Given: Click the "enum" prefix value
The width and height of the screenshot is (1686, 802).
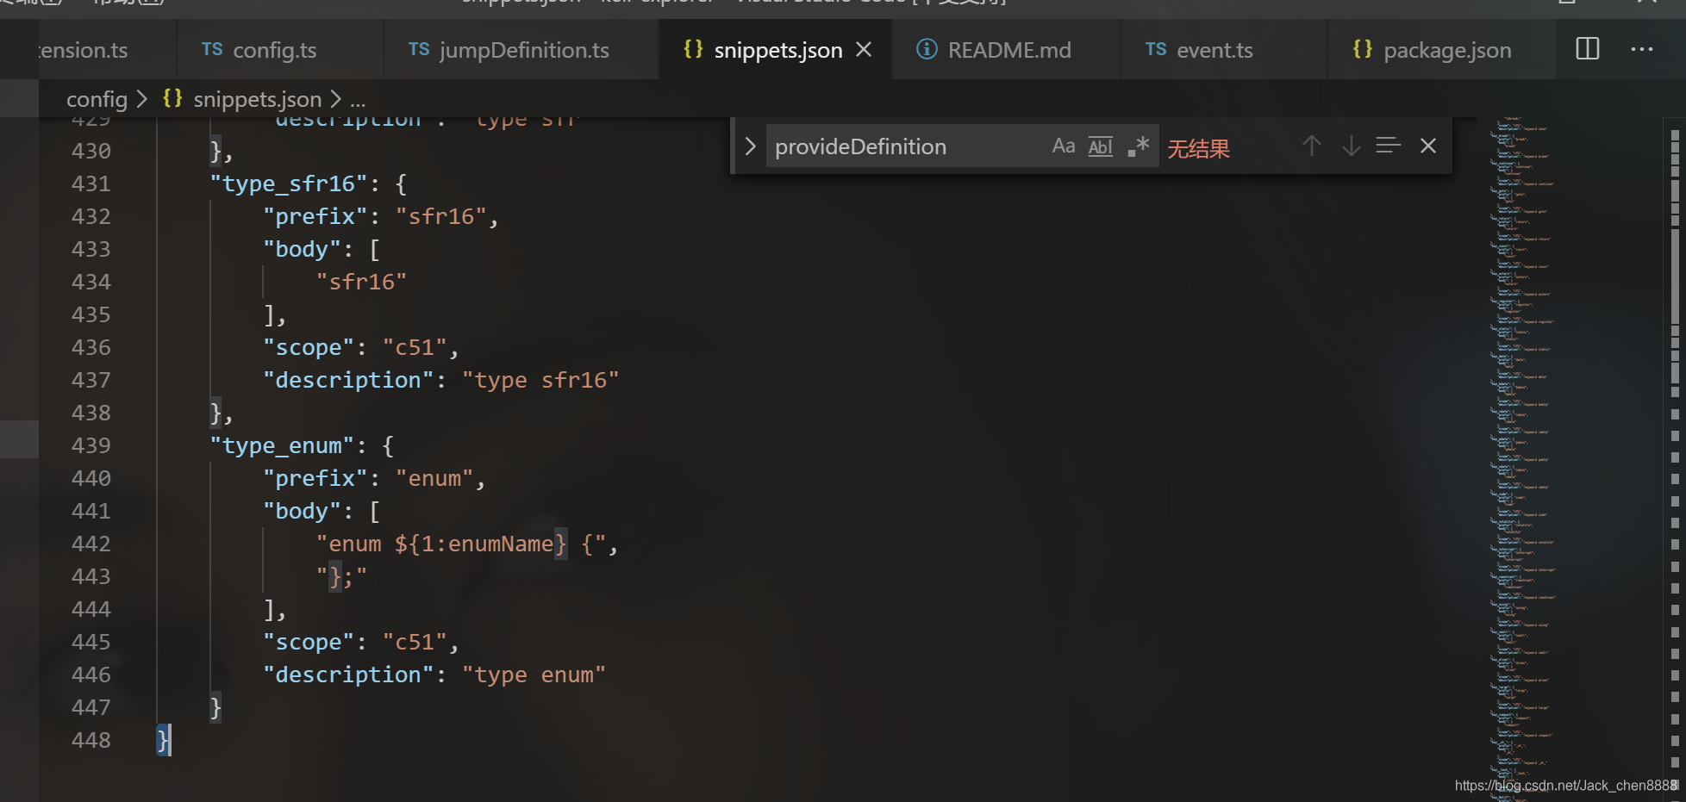Looking at the screenshot, I should tap(435, 478).
